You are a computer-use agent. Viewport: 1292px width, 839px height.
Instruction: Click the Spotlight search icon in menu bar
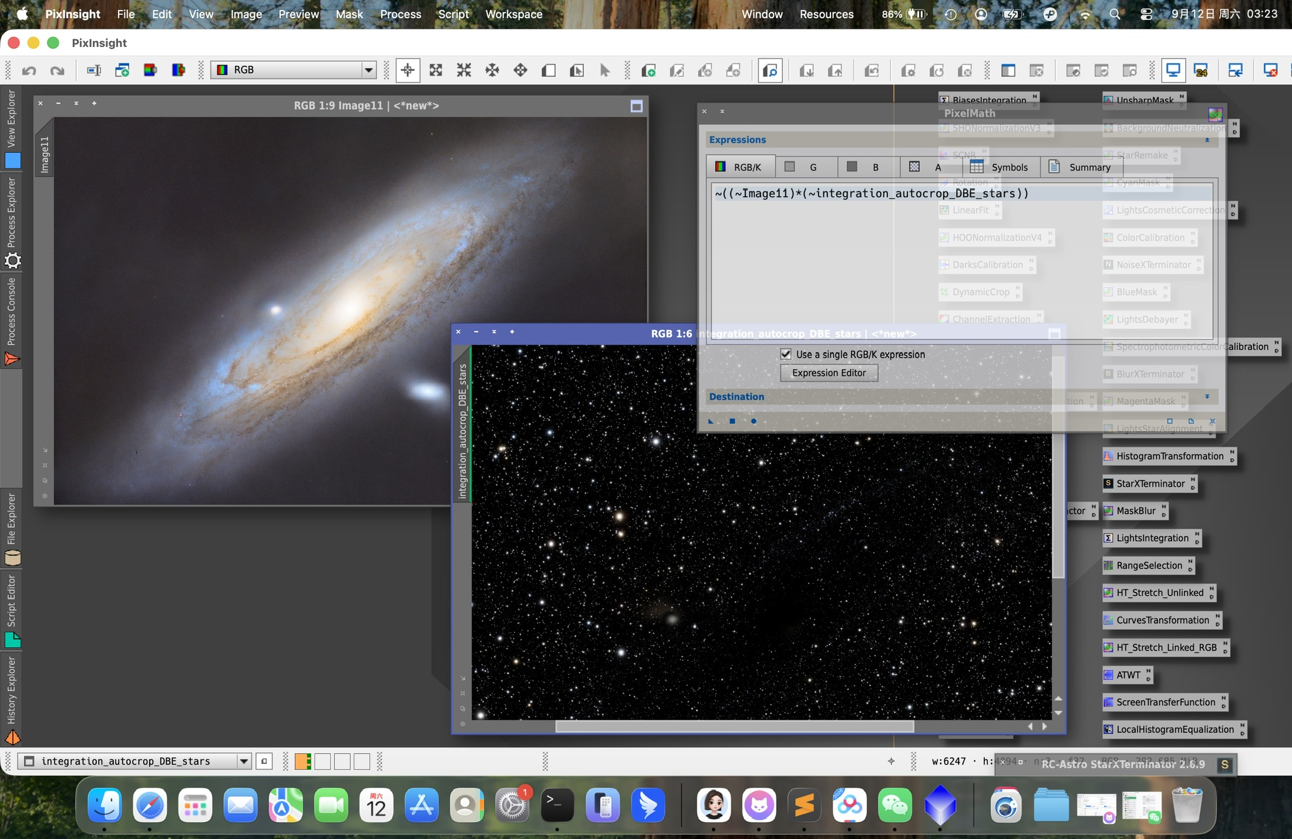[x=1115, y=14]
